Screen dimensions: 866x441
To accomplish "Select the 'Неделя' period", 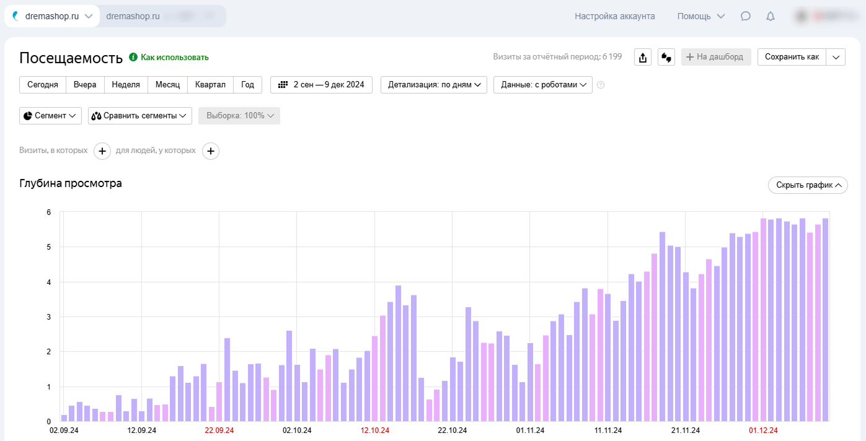I will [126, 85].
